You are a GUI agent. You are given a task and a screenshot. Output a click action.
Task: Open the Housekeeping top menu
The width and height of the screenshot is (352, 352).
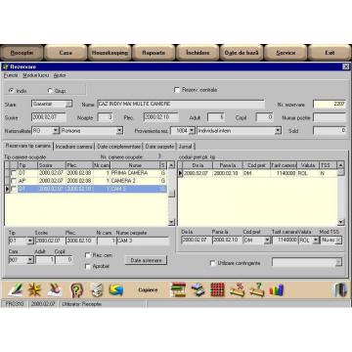pos(110,53)
